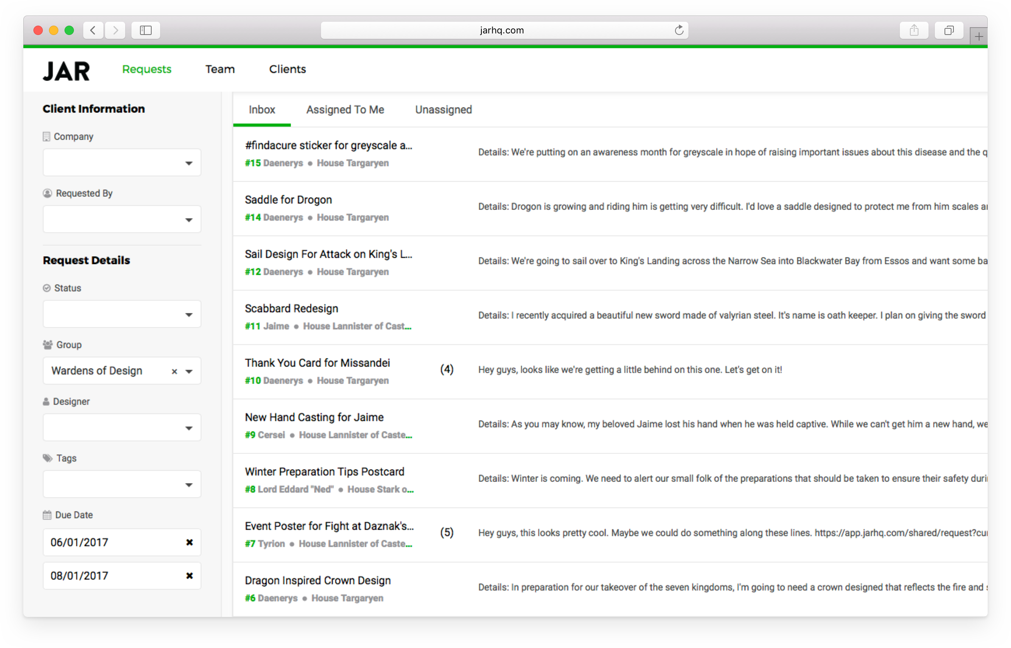Clear the 08/01/2017 due date
The image size is (1011, 648).
click(x=189, y=576)
